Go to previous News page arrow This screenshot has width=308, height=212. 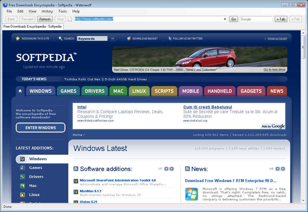point(278,169)
